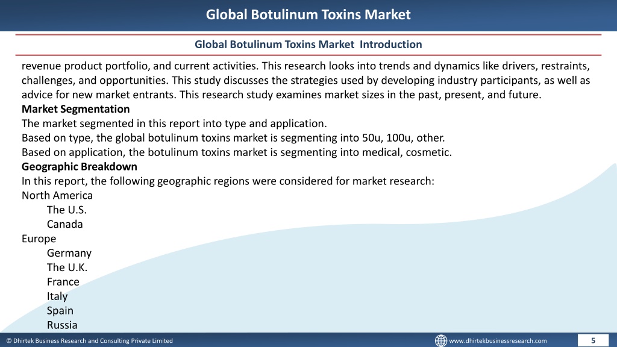Screen dimensions: 617x347
Task: Click the 'Europe' region entry
Action: 39,239
